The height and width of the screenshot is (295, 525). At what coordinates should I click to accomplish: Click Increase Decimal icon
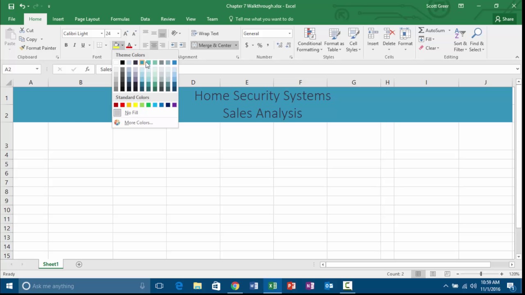pyautogui.click(x=280, y=45)
